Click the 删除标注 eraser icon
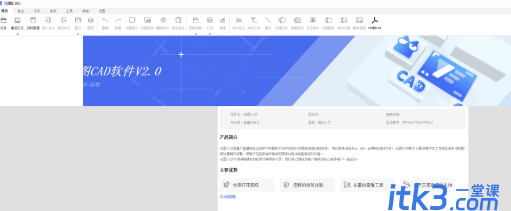This screenshot has height=211, width=511. coord(163,20)
